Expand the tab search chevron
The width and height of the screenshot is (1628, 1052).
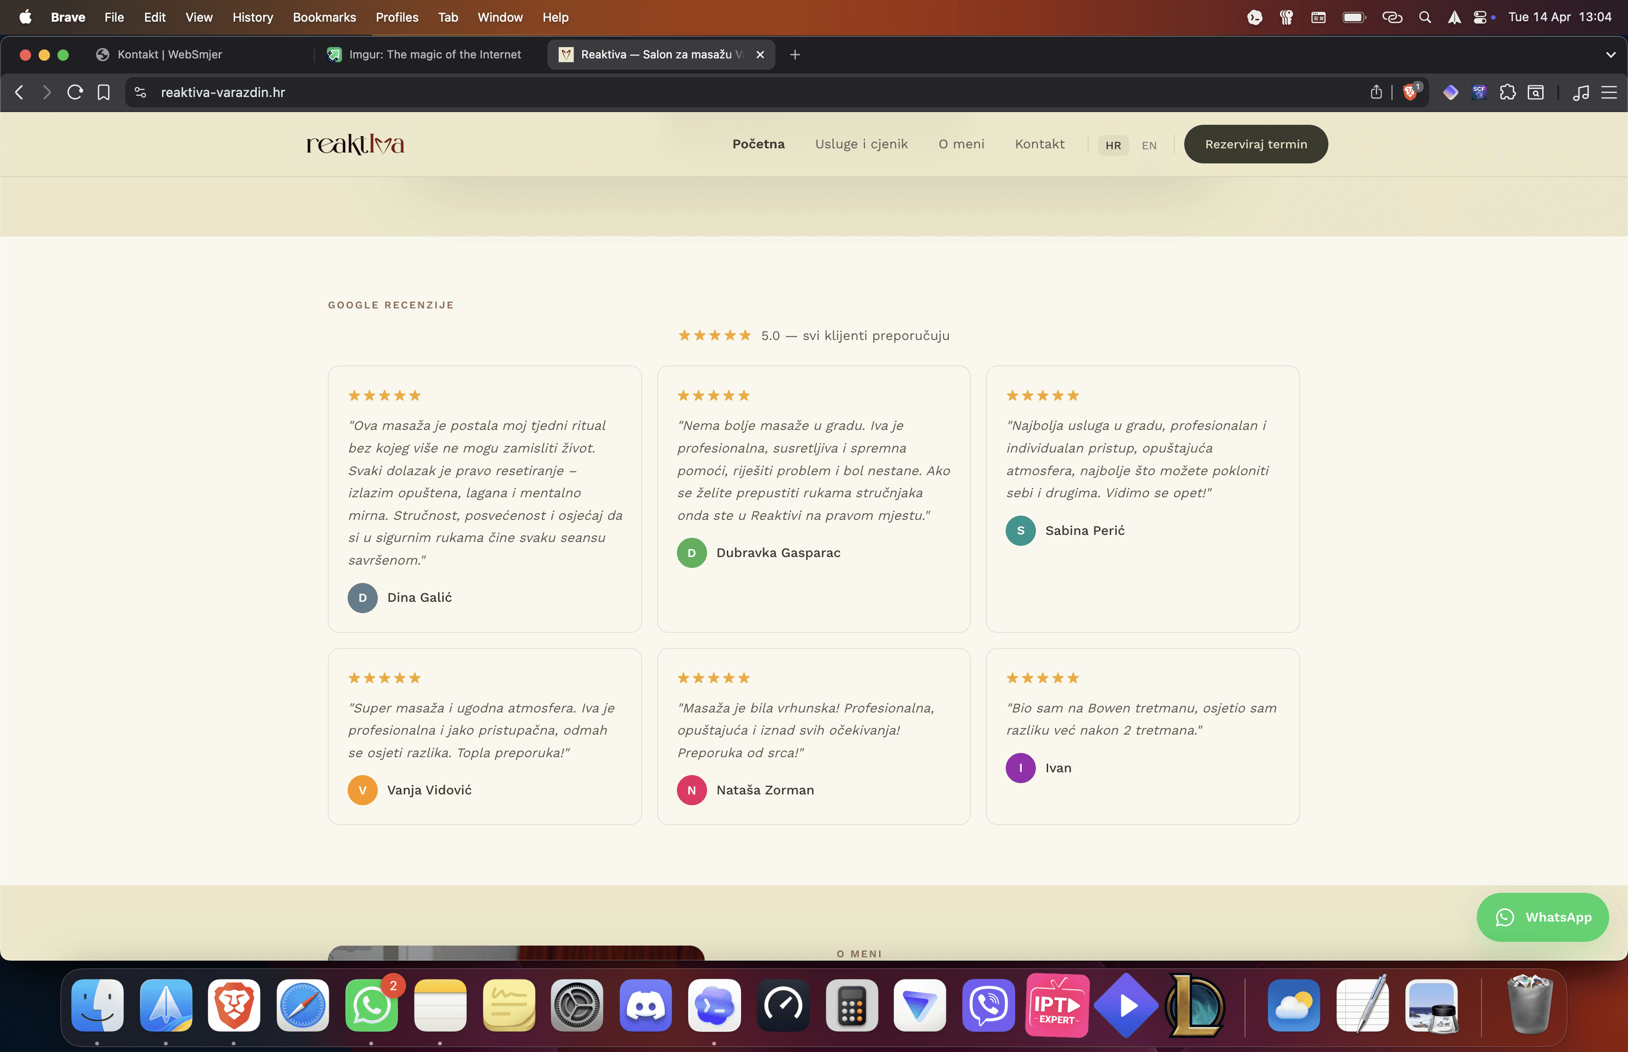(x=1610, y=55)
